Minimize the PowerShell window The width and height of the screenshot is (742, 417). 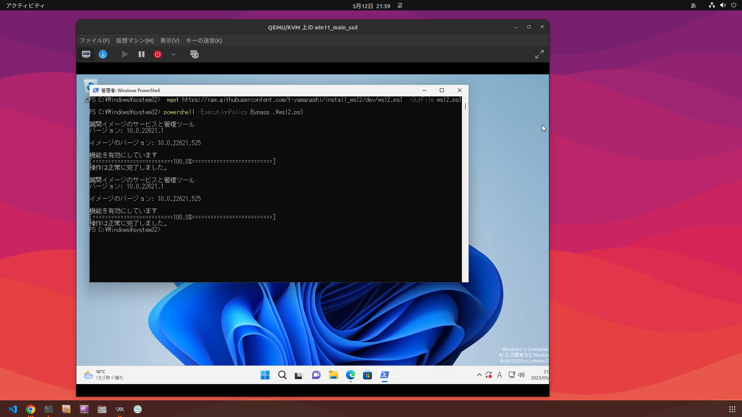pyautogui.click(x=424, y=90)
